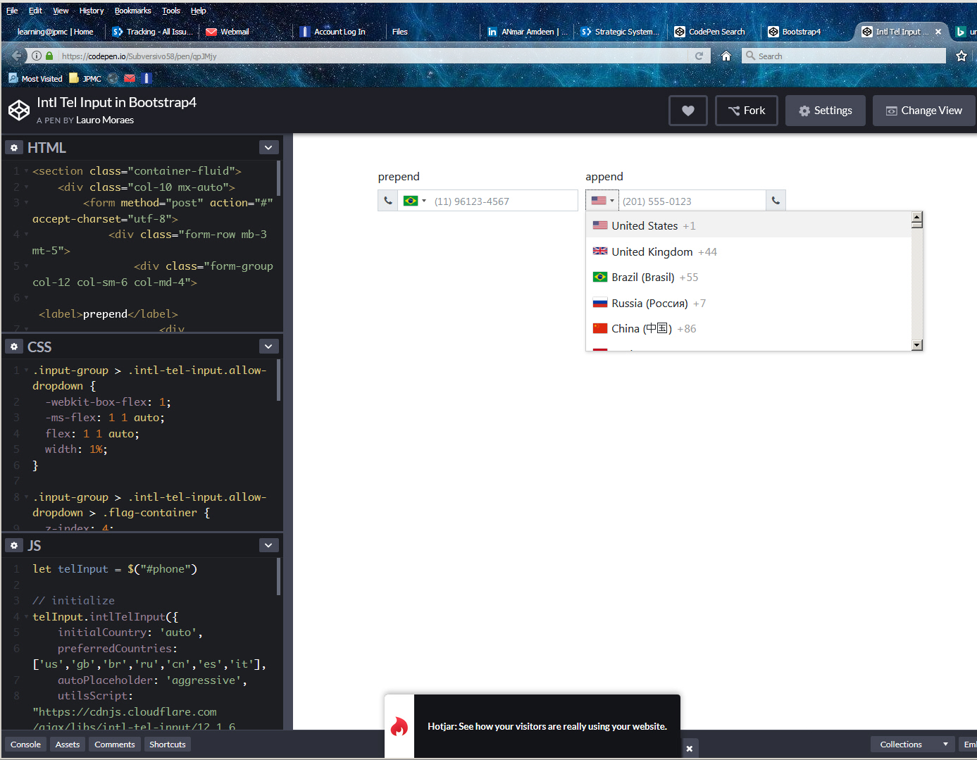Open the Console panel

[25, 745]
